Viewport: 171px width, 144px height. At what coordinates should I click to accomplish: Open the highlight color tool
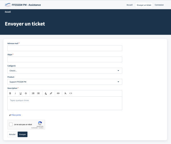(x=51, y=93)
